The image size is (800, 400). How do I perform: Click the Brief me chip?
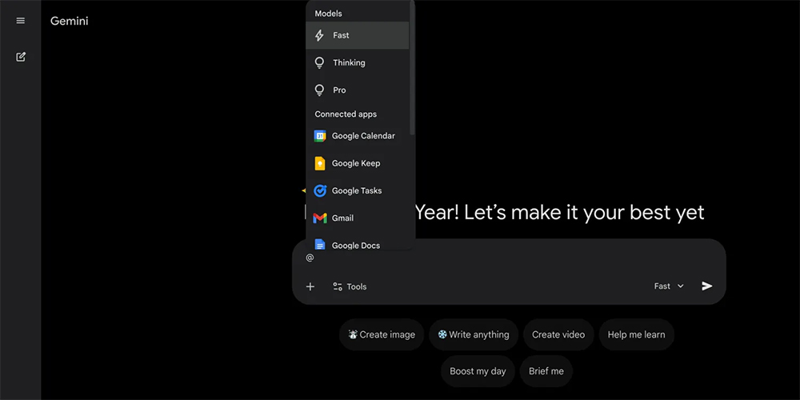546,371
